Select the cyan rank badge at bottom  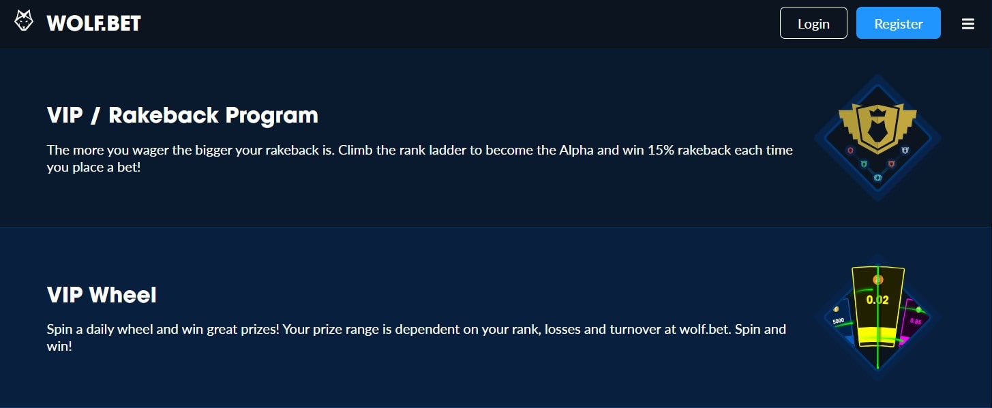(x=877, y=178)
